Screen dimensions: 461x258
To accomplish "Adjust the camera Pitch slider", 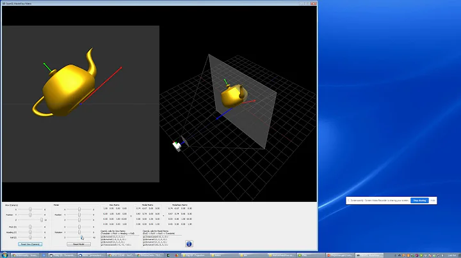I will click(30, 227).
